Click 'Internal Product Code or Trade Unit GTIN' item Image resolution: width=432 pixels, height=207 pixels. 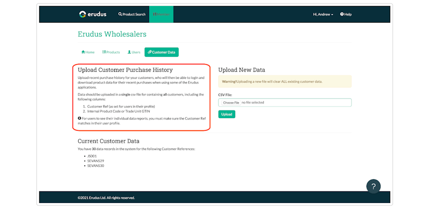(x=119, y=112)
